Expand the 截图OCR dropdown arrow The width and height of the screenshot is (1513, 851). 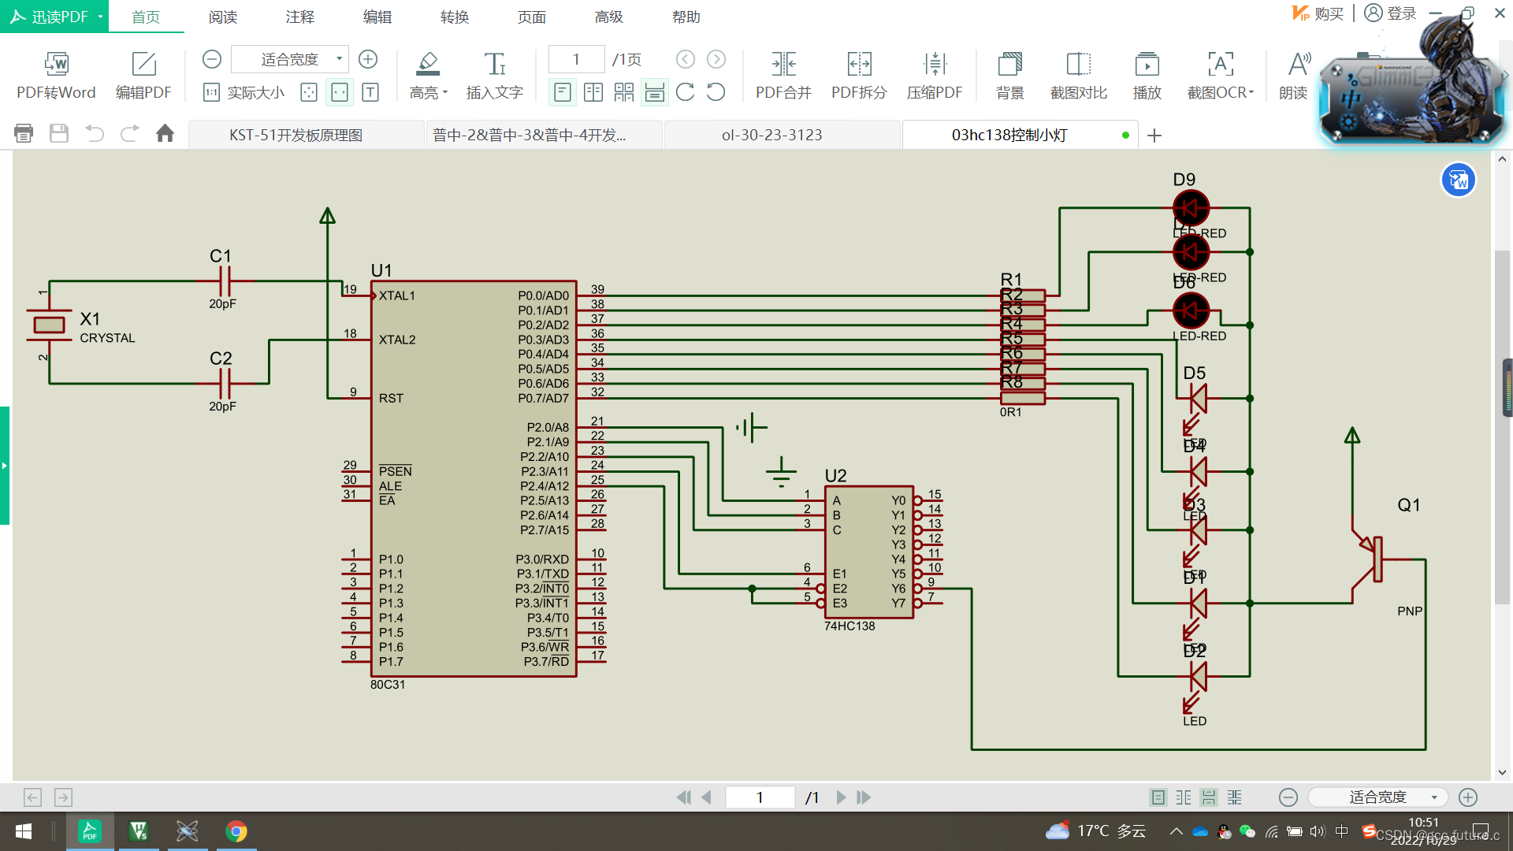[x=1251, y=93]
